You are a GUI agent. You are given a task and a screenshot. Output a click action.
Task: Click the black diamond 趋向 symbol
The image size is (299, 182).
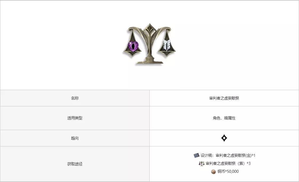224,138
